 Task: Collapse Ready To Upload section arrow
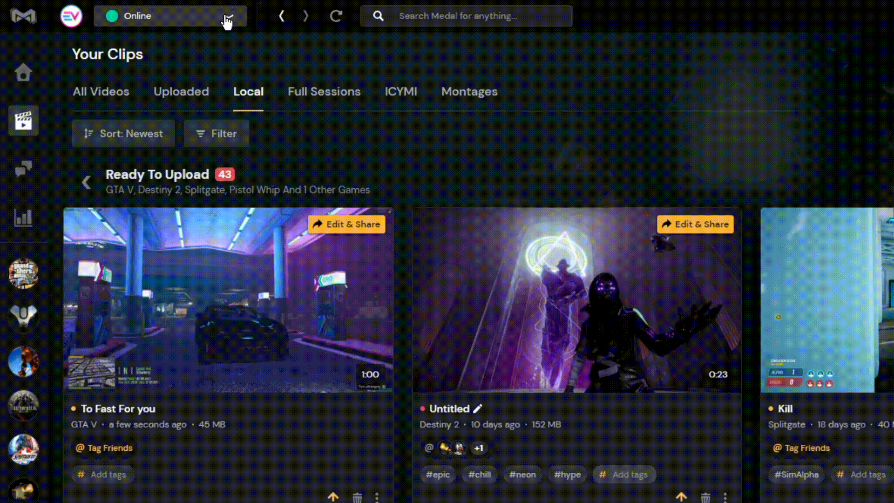pyautogui.click(x=86, y=182)
